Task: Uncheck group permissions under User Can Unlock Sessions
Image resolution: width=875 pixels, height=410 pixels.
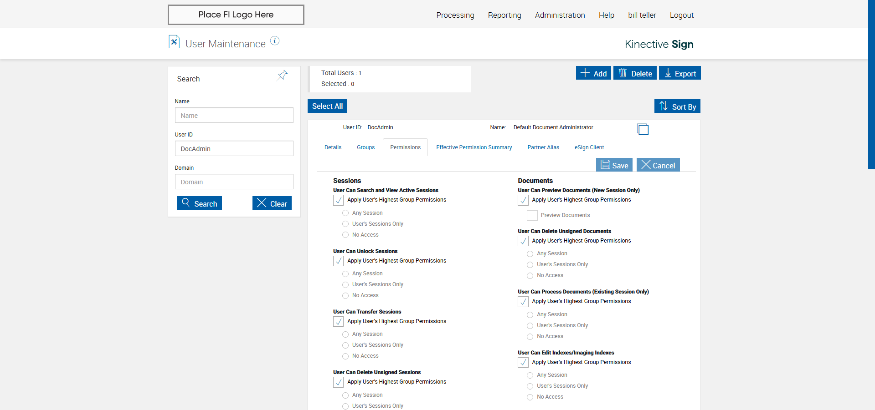Action: pos(339,261)
